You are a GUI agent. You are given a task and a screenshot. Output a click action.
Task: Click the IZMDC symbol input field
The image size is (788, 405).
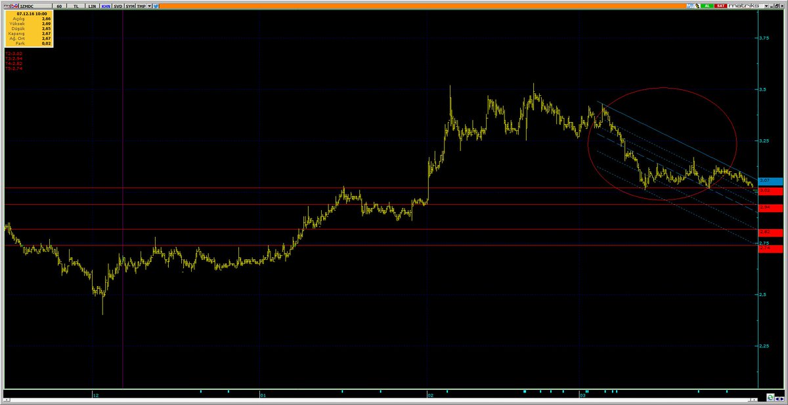pyautogui.click(x=35, y=6)
